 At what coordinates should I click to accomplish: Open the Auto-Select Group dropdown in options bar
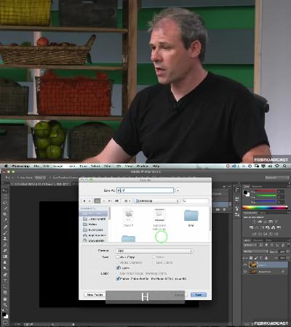pyautogui.click(x=40, y=177)
